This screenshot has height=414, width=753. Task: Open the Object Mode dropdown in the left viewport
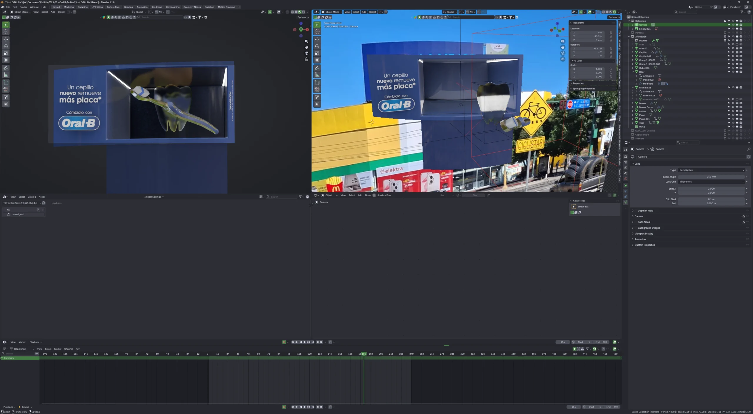[21, 12]
